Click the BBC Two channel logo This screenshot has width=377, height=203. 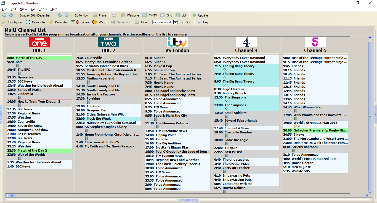pyautogui.click(x=108, y=42)
